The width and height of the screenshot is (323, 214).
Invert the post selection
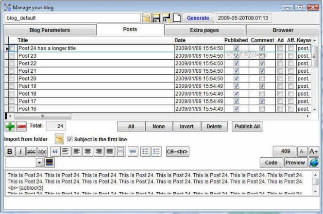click(x=187, y=126)
